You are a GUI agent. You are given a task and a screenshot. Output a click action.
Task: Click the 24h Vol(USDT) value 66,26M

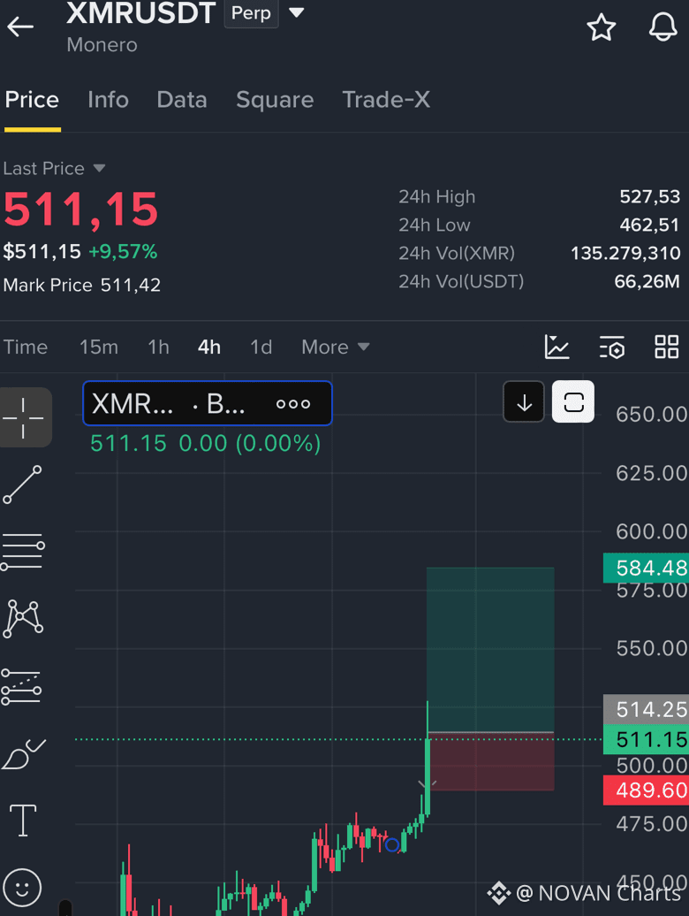647,281
